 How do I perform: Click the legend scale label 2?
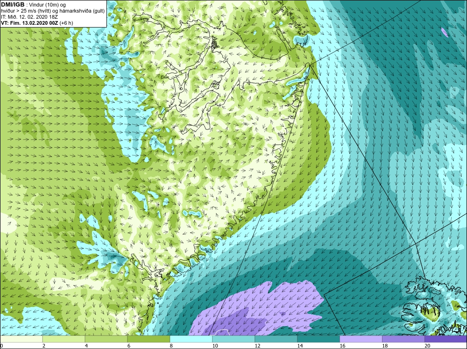pos(44,346)
